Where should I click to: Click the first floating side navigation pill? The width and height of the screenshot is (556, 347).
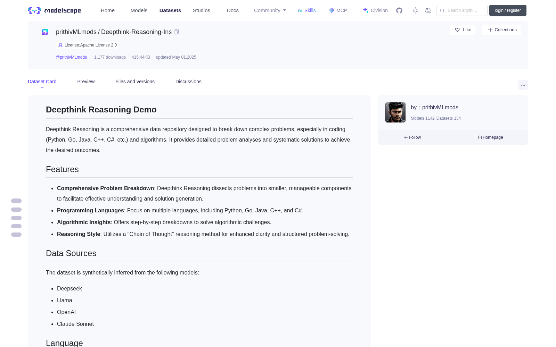pos(16,201)
